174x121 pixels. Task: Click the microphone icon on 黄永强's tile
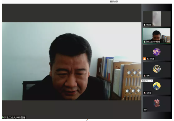pos(145,25)
